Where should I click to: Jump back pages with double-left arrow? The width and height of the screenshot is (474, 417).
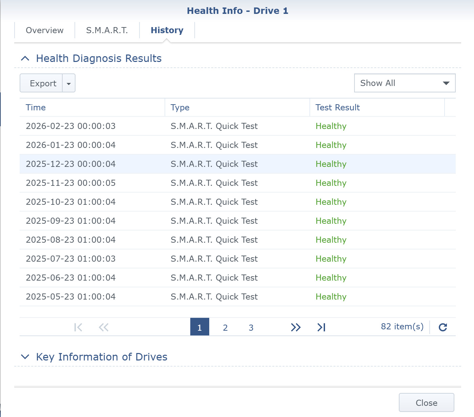pos(104,327)
